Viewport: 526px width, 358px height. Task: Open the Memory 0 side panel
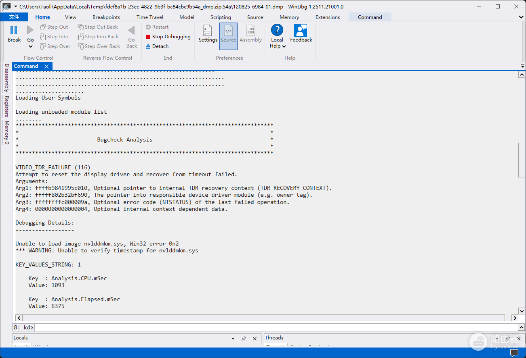(x=7, y=133)
